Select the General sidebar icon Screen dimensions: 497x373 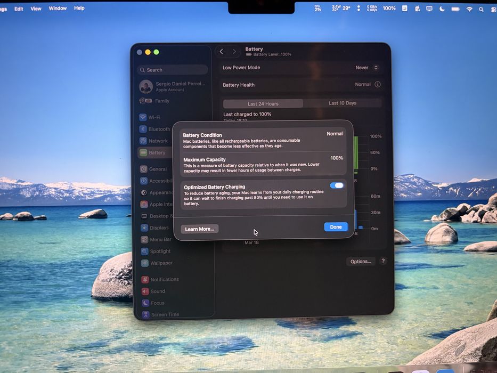point(144,169)
